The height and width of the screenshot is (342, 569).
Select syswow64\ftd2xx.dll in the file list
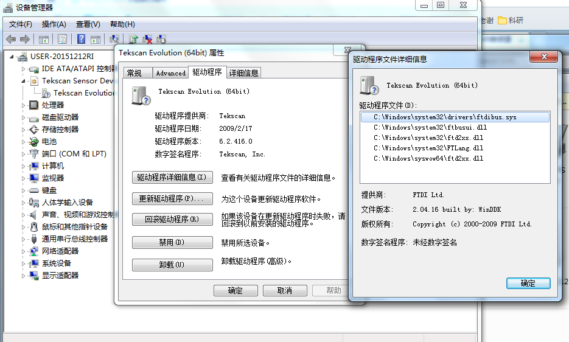(455, 158)
